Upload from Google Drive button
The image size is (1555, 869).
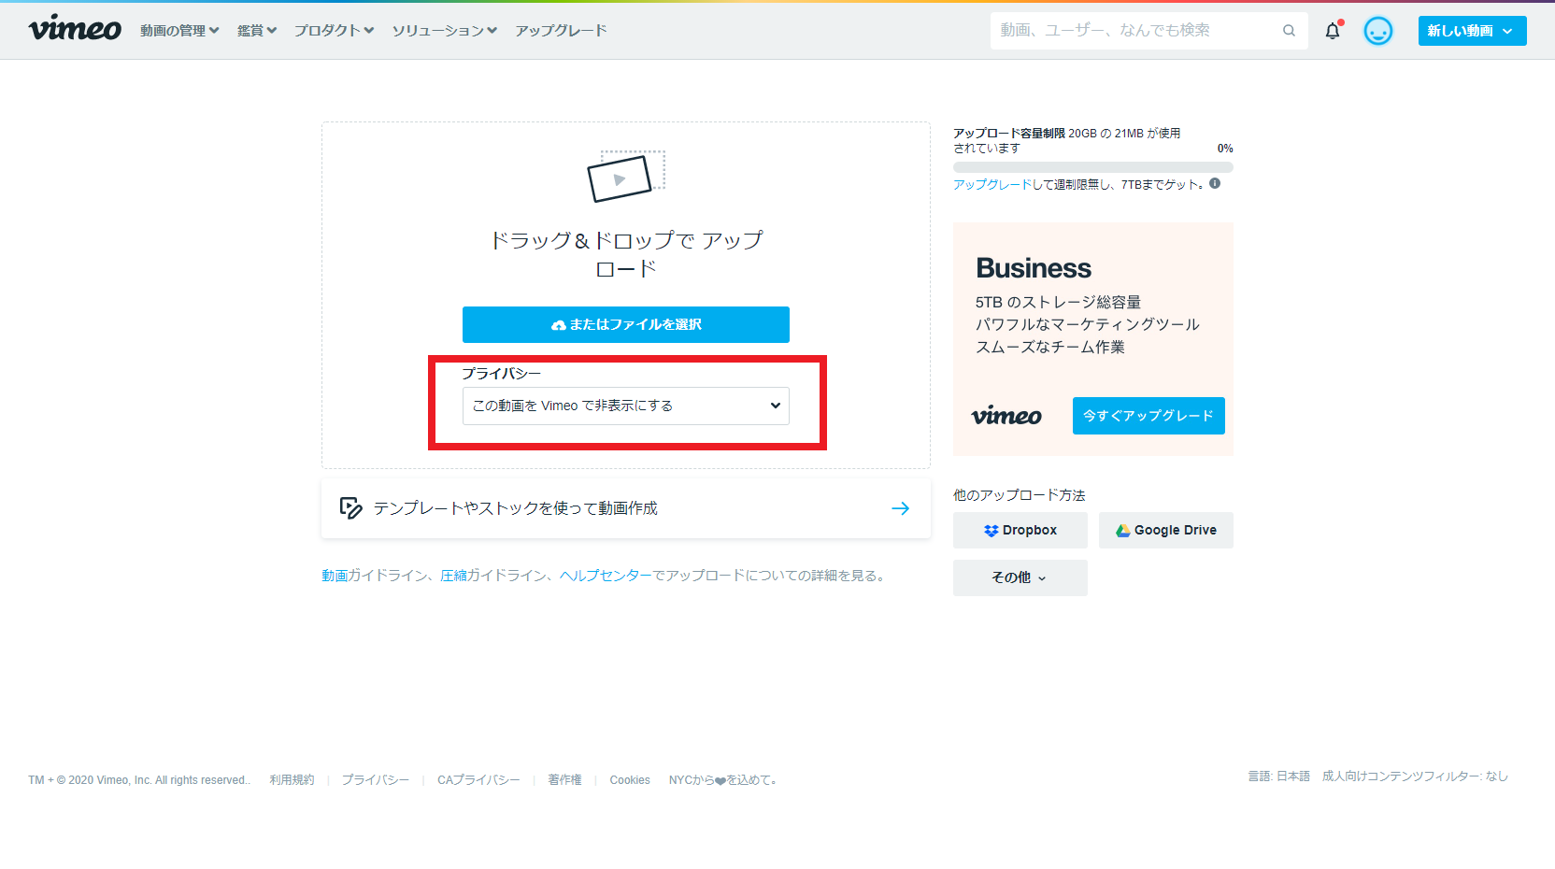point(1166,530)
